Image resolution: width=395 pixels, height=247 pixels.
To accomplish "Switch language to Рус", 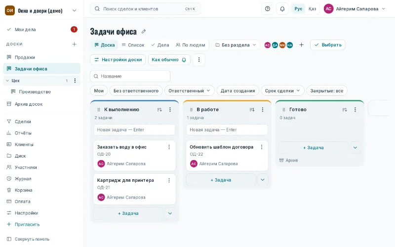I will (x=298, y=9).
